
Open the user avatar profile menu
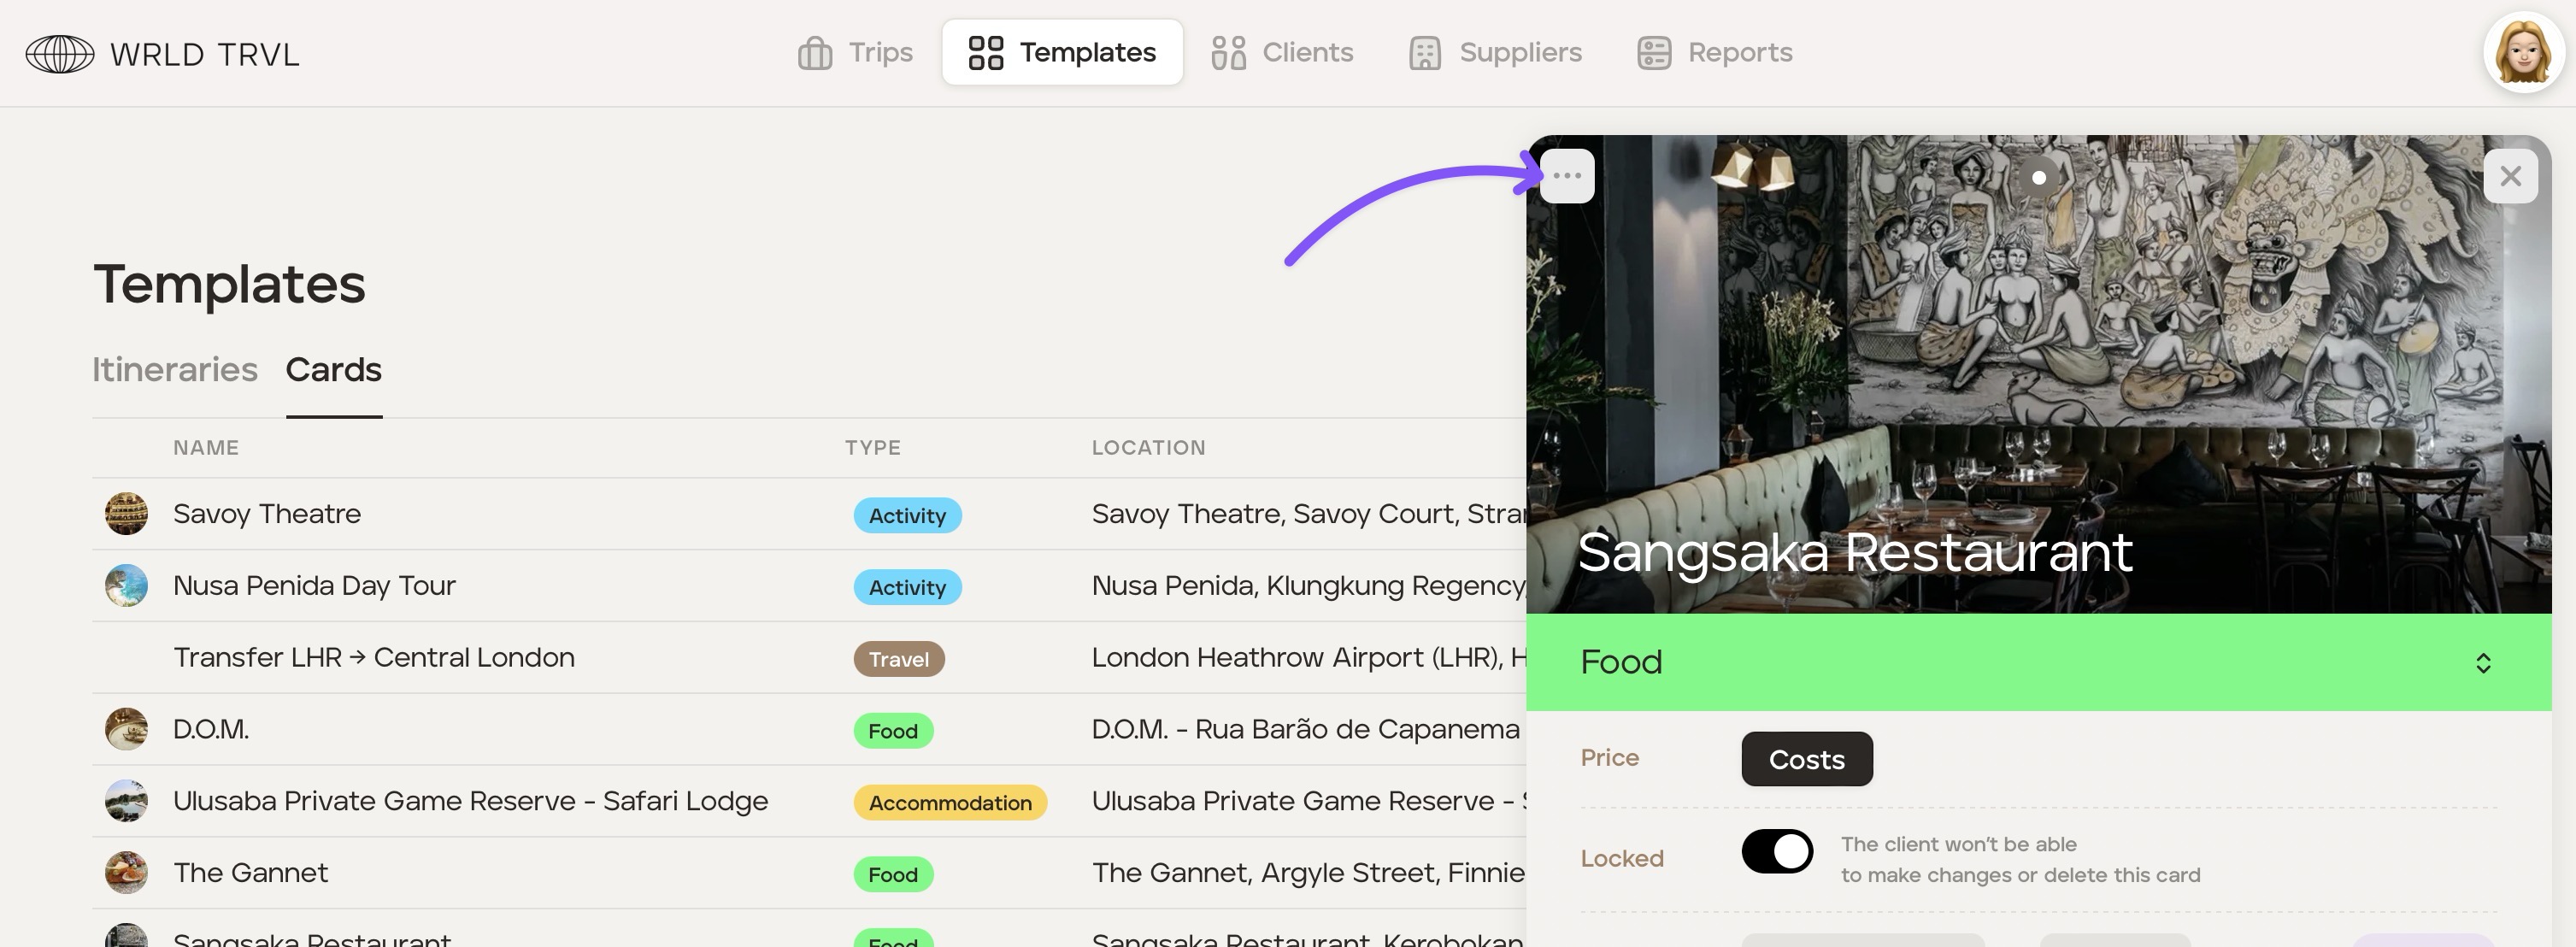pyautogui.click(x=2522, y=53)
